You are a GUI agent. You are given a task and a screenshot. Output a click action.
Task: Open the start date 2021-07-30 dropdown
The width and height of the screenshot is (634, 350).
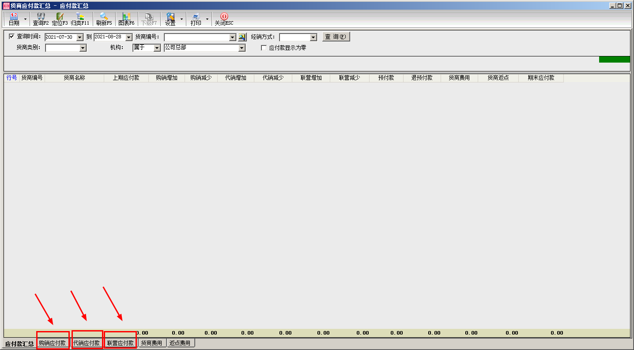(x=80, y=38)
